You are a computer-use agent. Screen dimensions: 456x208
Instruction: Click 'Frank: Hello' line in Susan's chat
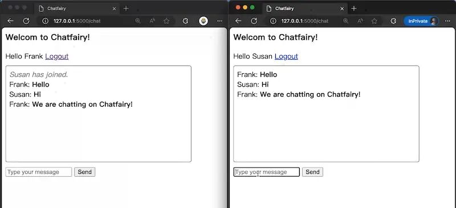coord(257,74)
